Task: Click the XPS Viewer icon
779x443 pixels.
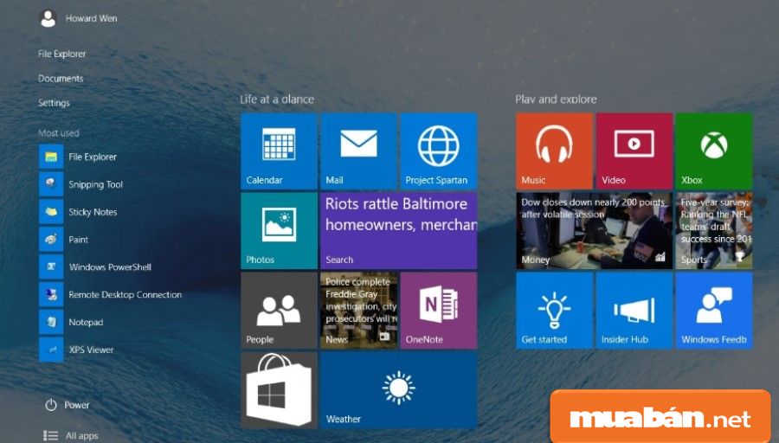Action: coord(51,350)
